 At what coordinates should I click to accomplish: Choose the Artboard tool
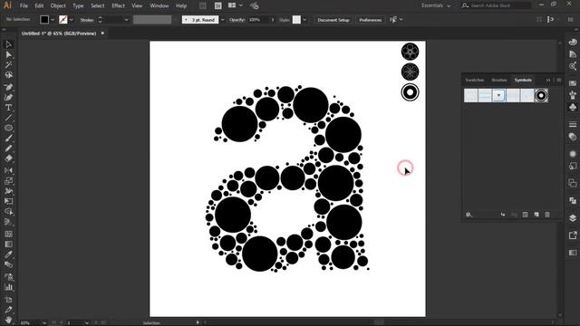[x=8, y=300]
